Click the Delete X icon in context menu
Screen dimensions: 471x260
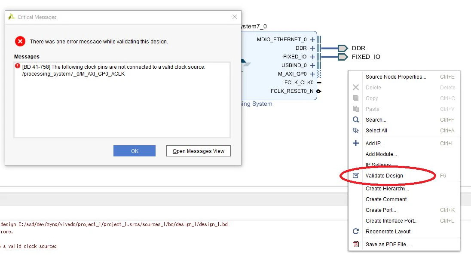coord(356,87)
